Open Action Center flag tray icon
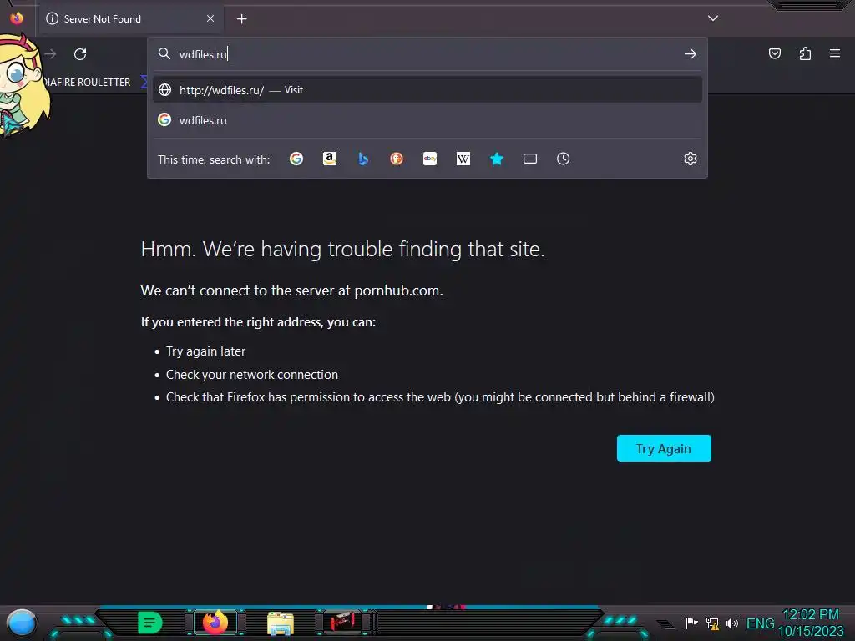855x641 pixels. point(691,623)
